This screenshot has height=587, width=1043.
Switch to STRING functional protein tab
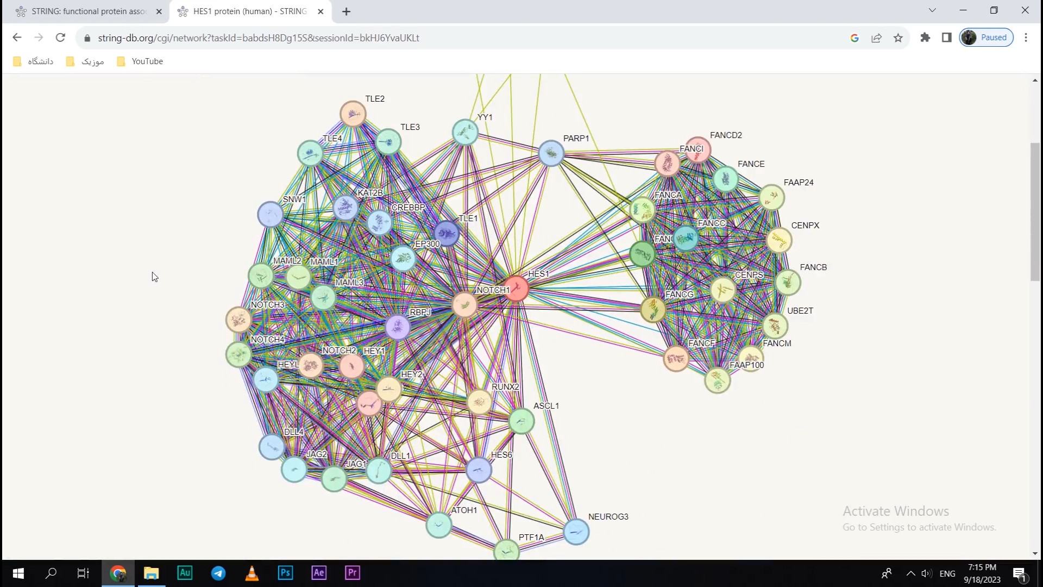click(87, 11)
